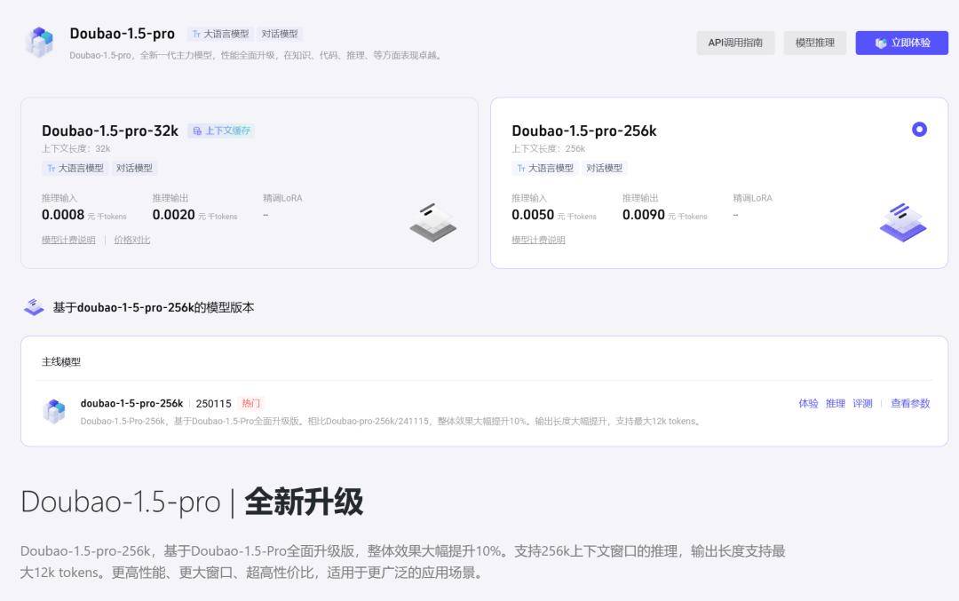Click the 对话模型 tag on the 32k card

tap(135, 168)
